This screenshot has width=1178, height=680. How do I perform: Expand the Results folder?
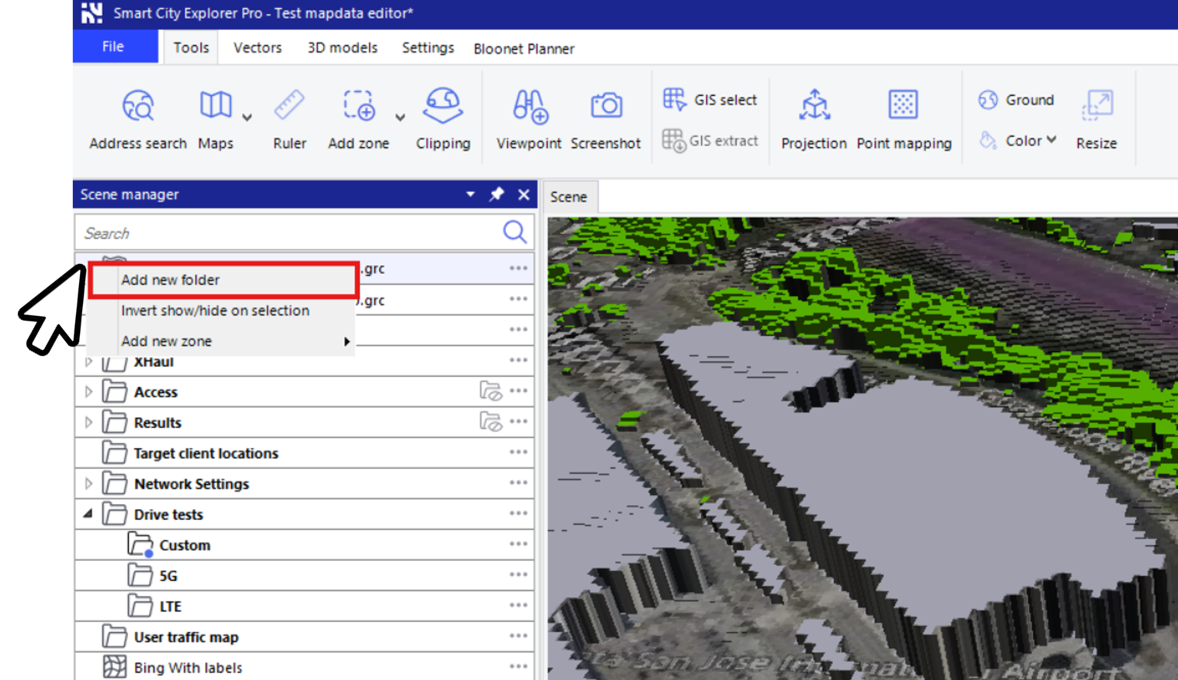click(x=88, y=422)
